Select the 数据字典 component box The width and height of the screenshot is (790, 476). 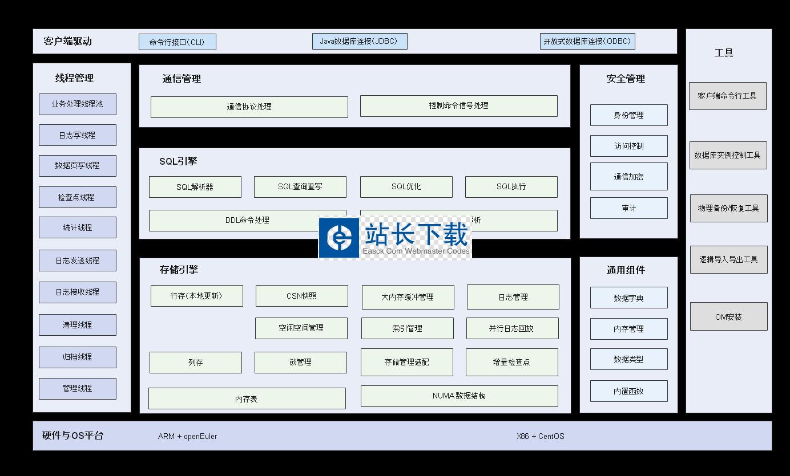628,298
